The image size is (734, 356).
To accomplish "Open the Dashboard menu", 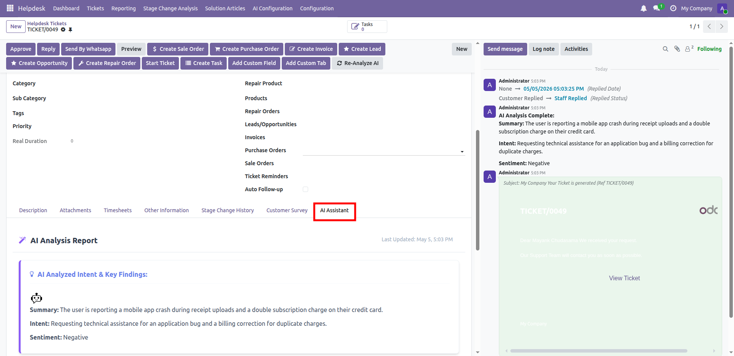I will coord(66,8).
